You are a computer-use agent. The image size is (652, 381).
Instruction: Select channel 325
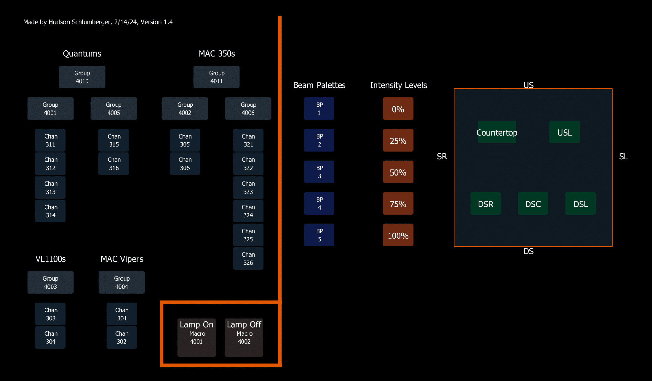(x=248, y=235)
